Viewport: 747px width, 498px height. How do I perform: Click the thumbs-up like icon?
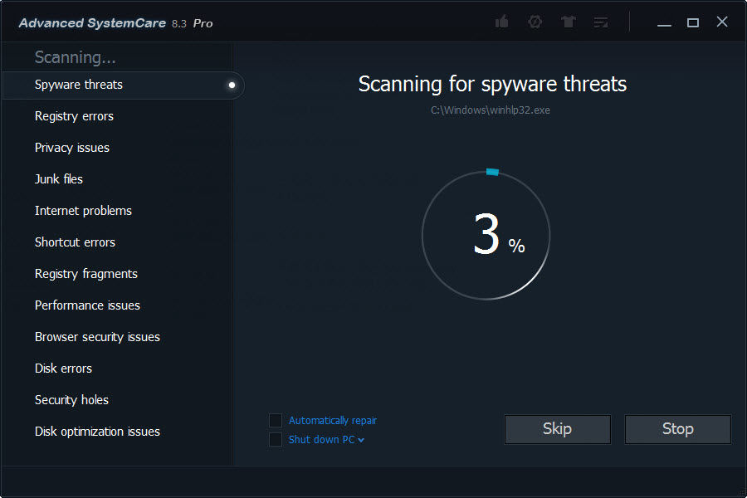tap(501, 22)
